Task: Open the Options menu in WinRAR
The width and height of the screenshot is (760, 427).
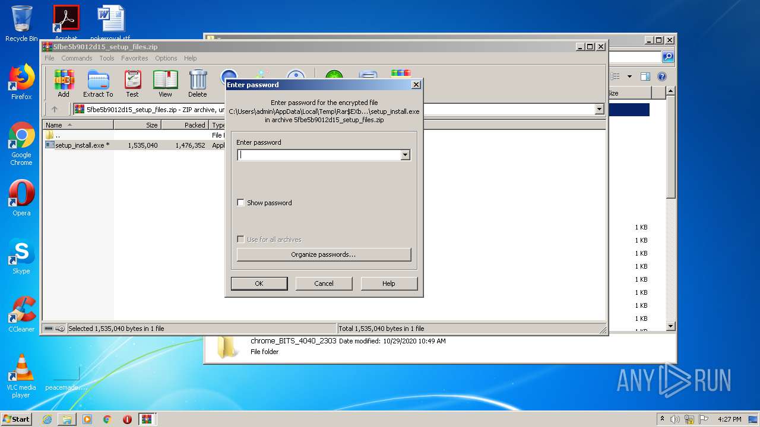Action: coord(166,58)
